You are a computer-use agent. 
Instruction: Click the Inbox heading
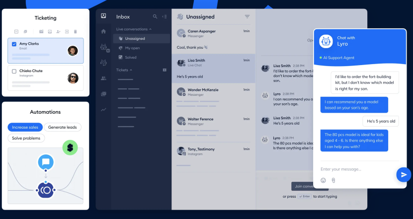123,17
